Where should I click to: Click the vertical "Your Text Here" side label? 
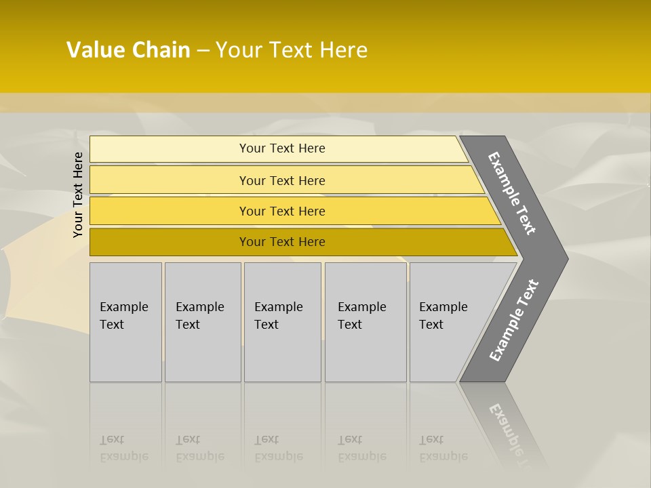coord(79,195)
